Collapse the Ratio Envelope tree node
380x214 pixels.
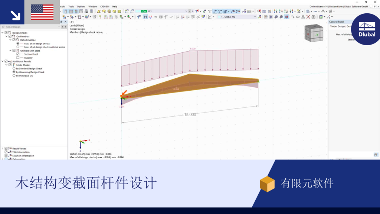[10, 40]
